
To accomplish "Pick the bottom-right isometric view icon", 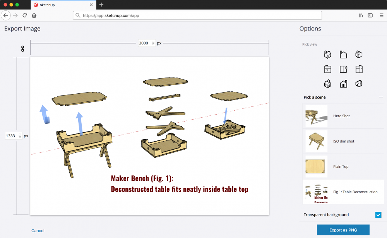I will (359, 84).
